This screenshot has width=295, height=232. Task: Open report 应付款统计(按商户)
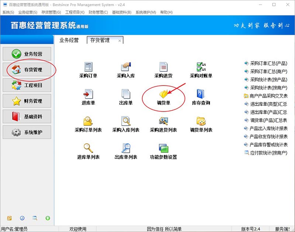(266, 153)
